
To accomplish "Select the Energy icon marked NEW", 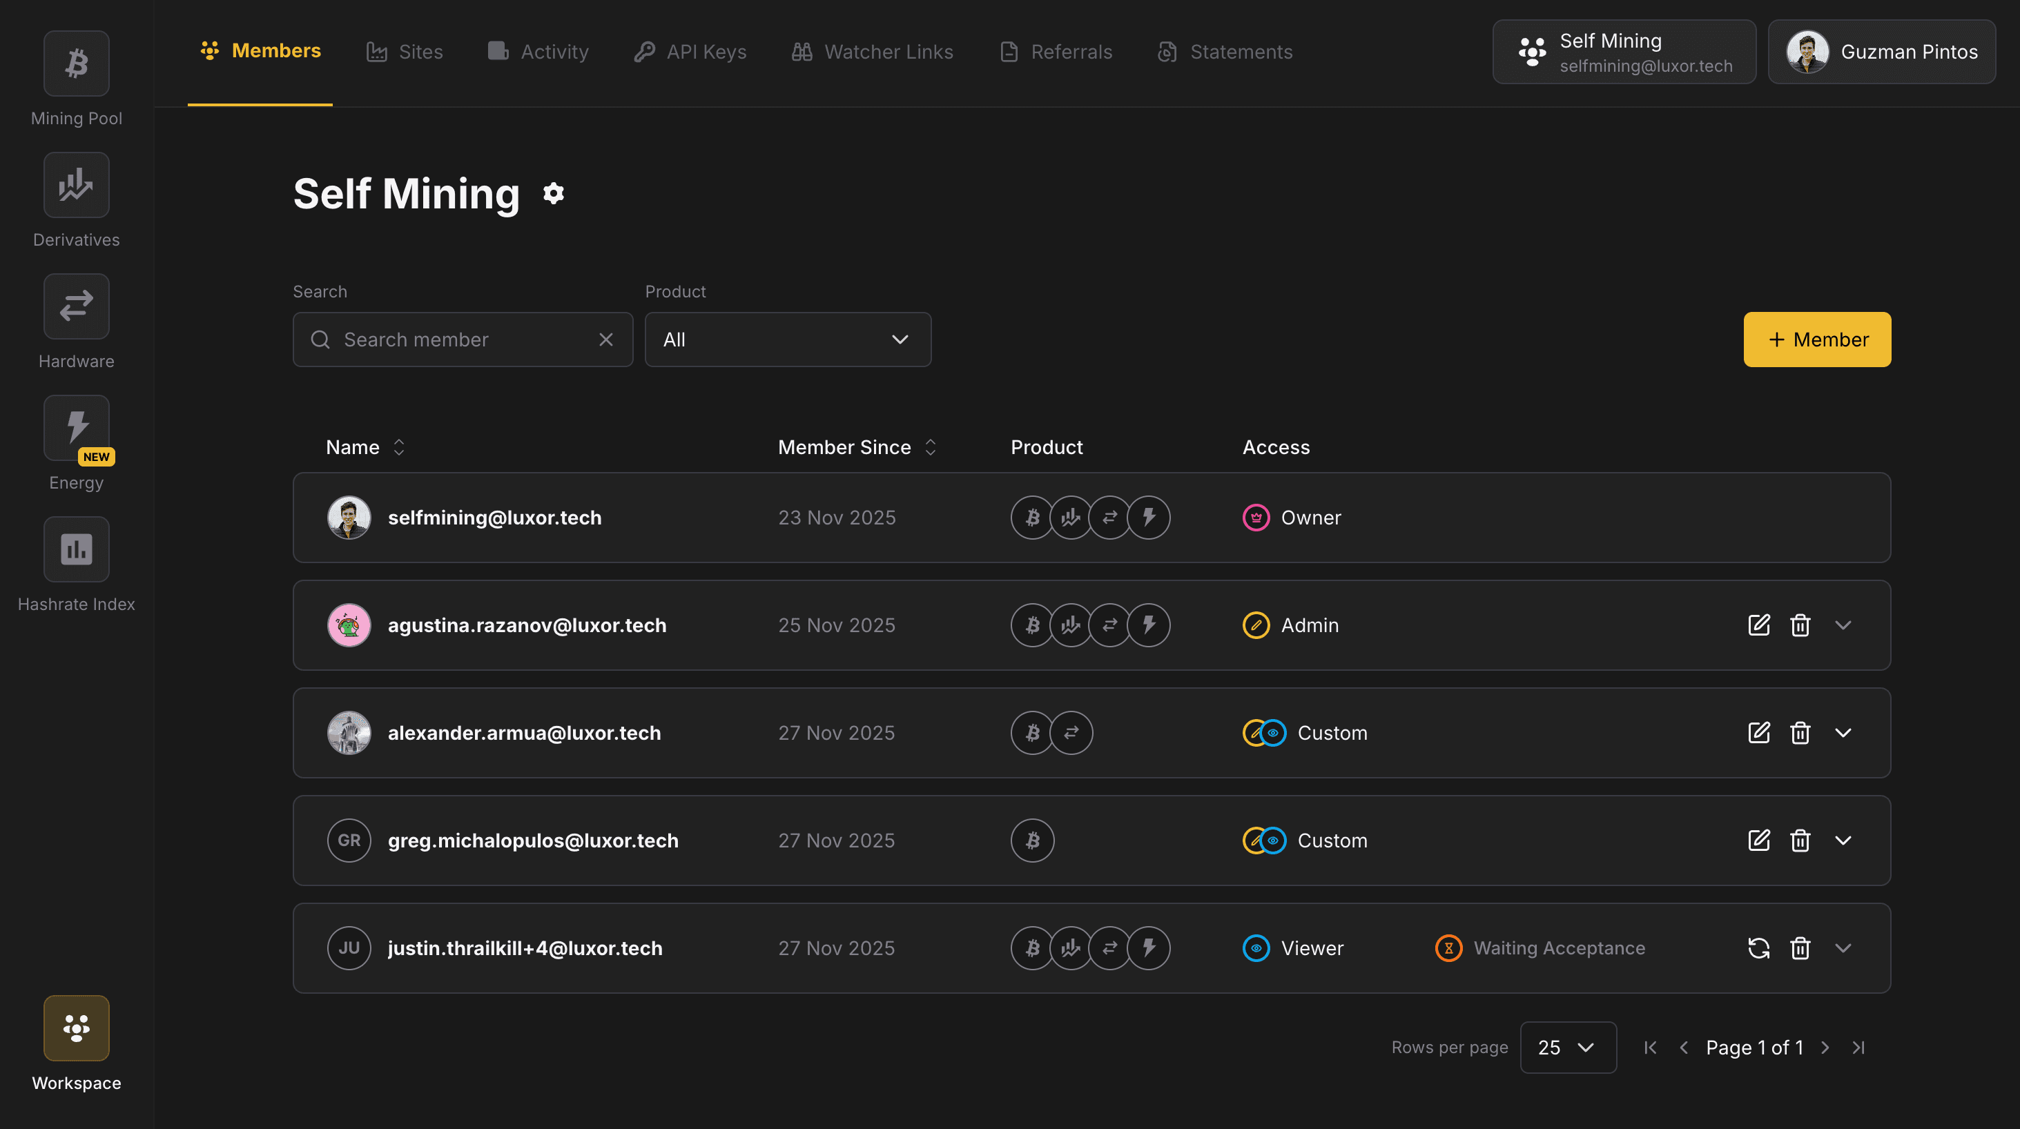I will coord(76,427).
